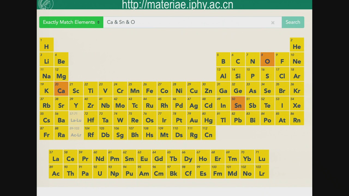Viewport: 349px width, 196px height.
Task: Click the Rutherfordium (Rf) tile
Action: coord(91,133)
